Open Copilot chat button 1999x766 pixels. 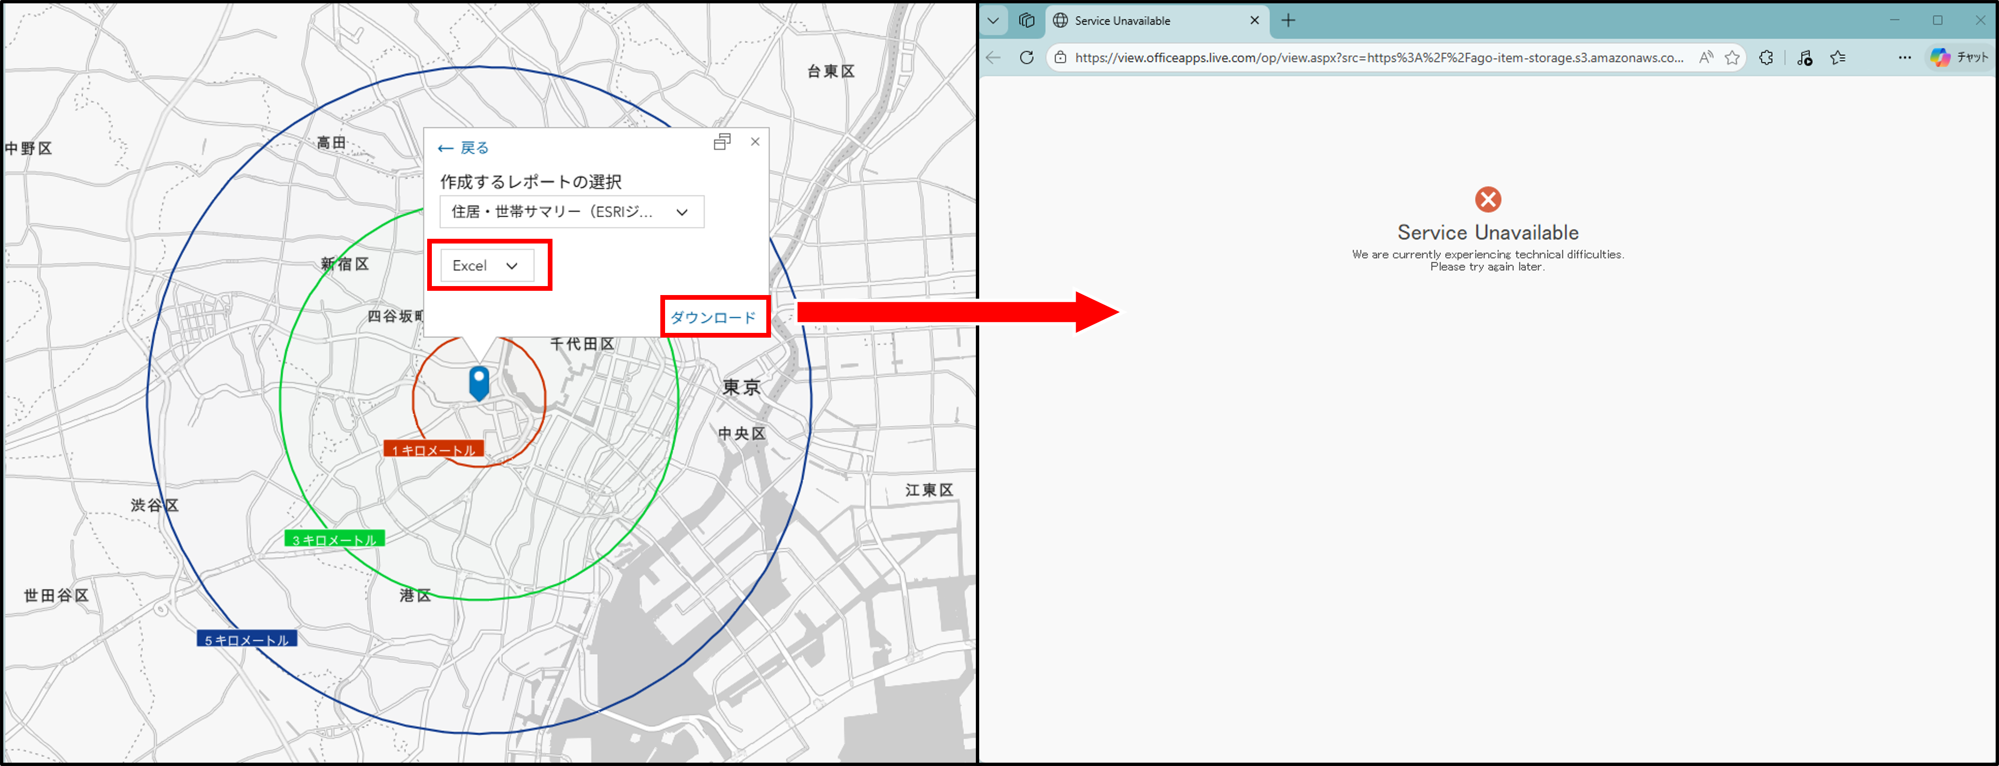pos(1959,57)
